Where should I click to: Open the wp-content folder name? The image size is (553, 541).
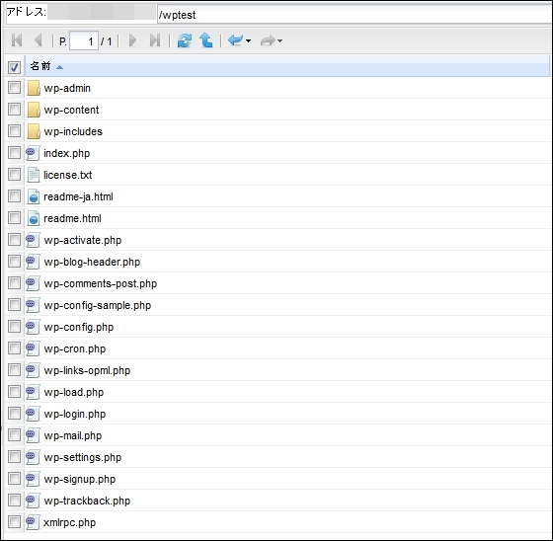pos(71,110)
